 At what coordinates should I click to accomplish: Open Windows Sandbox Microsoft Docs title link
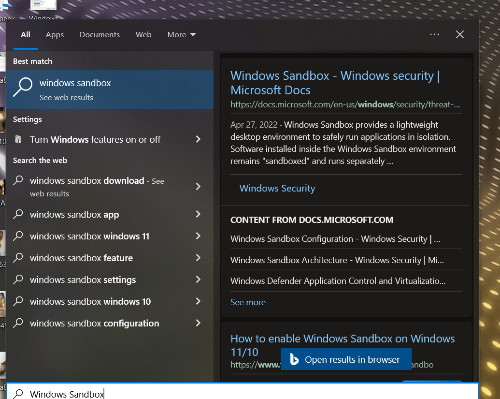point(335,83)
